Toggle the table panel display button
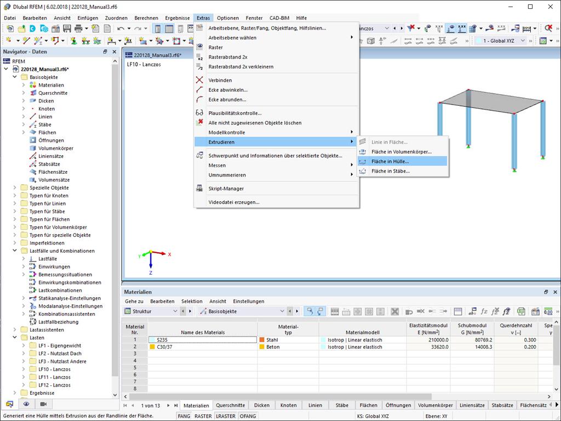Screen dimensions: 561x421 (x=169, y=29)
